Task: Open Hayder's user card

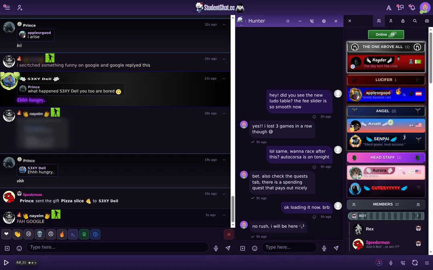Action: (x=386, y=62)
